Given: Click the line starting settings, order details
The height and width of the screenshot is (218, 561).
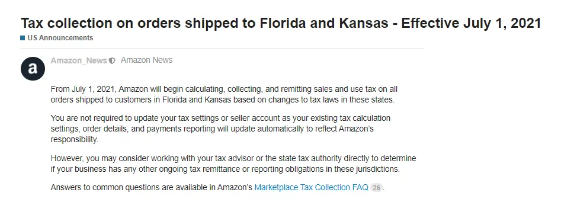Looking at the screenshot, I should point(212,129).
